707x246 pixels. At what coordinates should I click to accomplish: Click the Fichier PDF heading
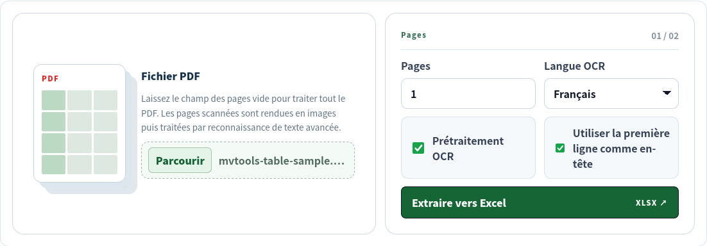pyautogui.click(x=171, y=76)
